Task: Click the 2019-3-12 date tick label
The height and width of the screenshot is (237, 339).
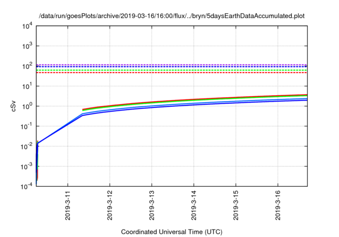Action: pos(110,205)
